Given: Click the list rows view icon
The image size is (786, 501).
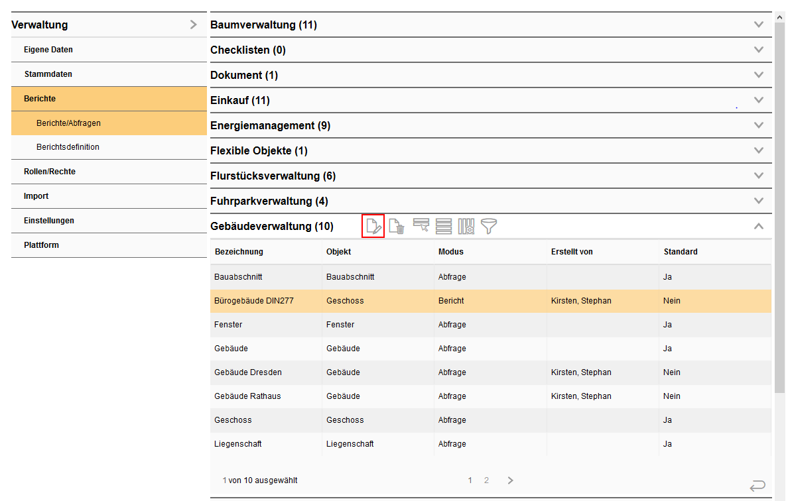Looking at the screenshot, I should tap(444, 227).
